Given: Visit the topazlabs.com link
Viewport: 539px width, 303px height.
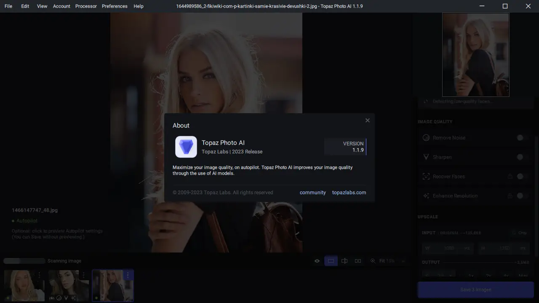Looking at the screenshot, I should coord(349,192).
